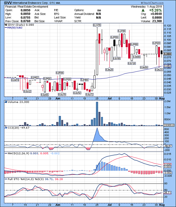This screenshot has height=207, width=176.
Task: Click the Full STO legend line marker
Action: pos(6,179)
